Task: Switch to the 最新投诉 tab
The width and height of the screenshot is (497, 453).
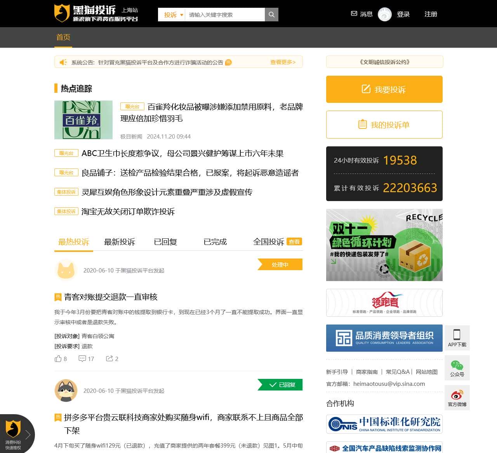Action: tap(119, 242)
